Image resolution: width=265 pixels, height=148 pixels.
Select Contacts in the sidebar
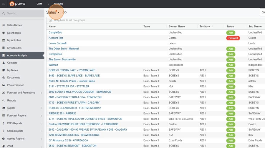pos(12,63)
